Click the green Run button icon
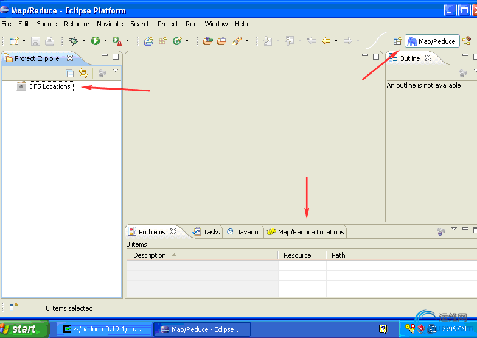This screenshot has height=338, width=477. (x=96, y=41)
